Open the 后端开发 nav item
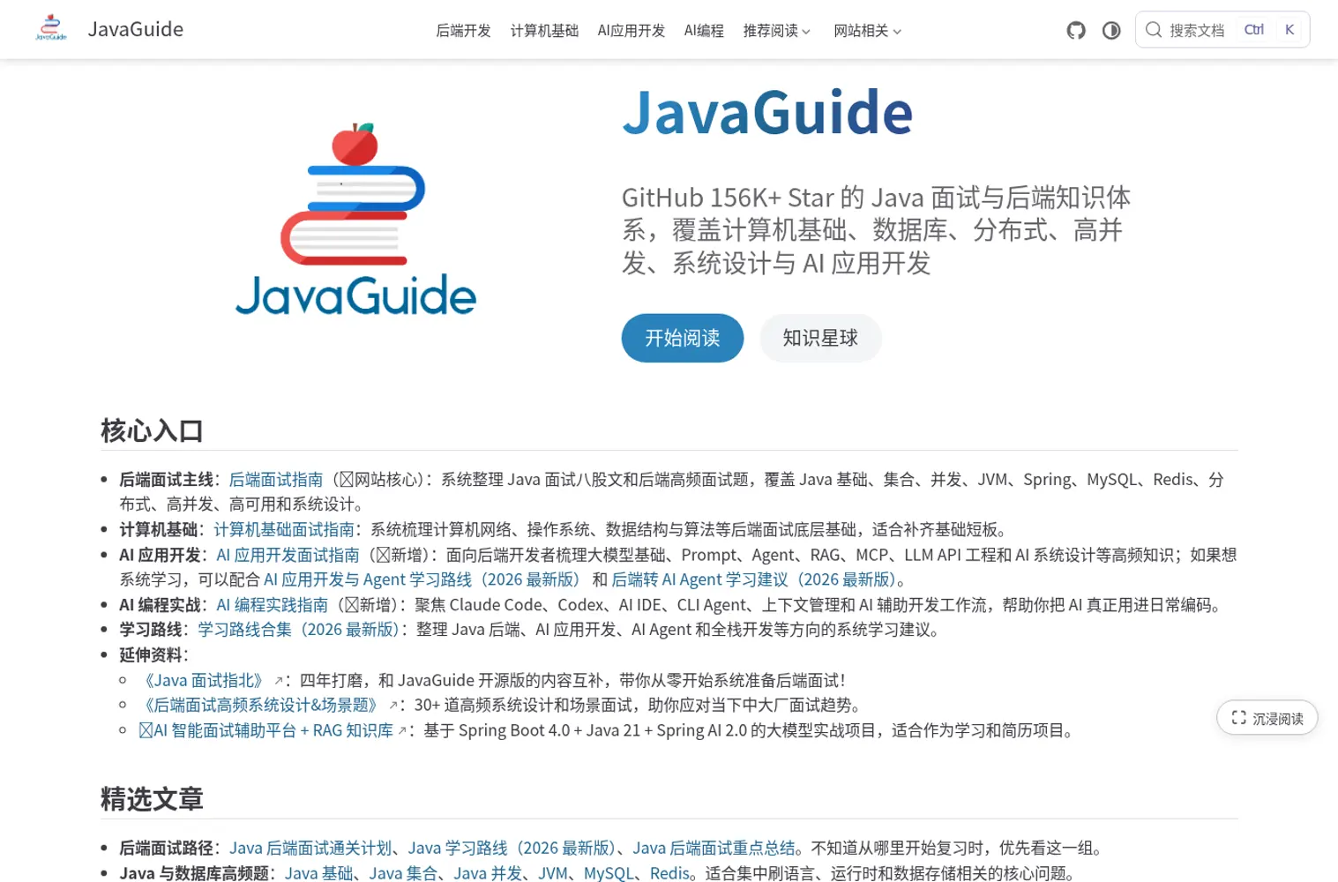The image size is (1338, 882). coord(463,31)
